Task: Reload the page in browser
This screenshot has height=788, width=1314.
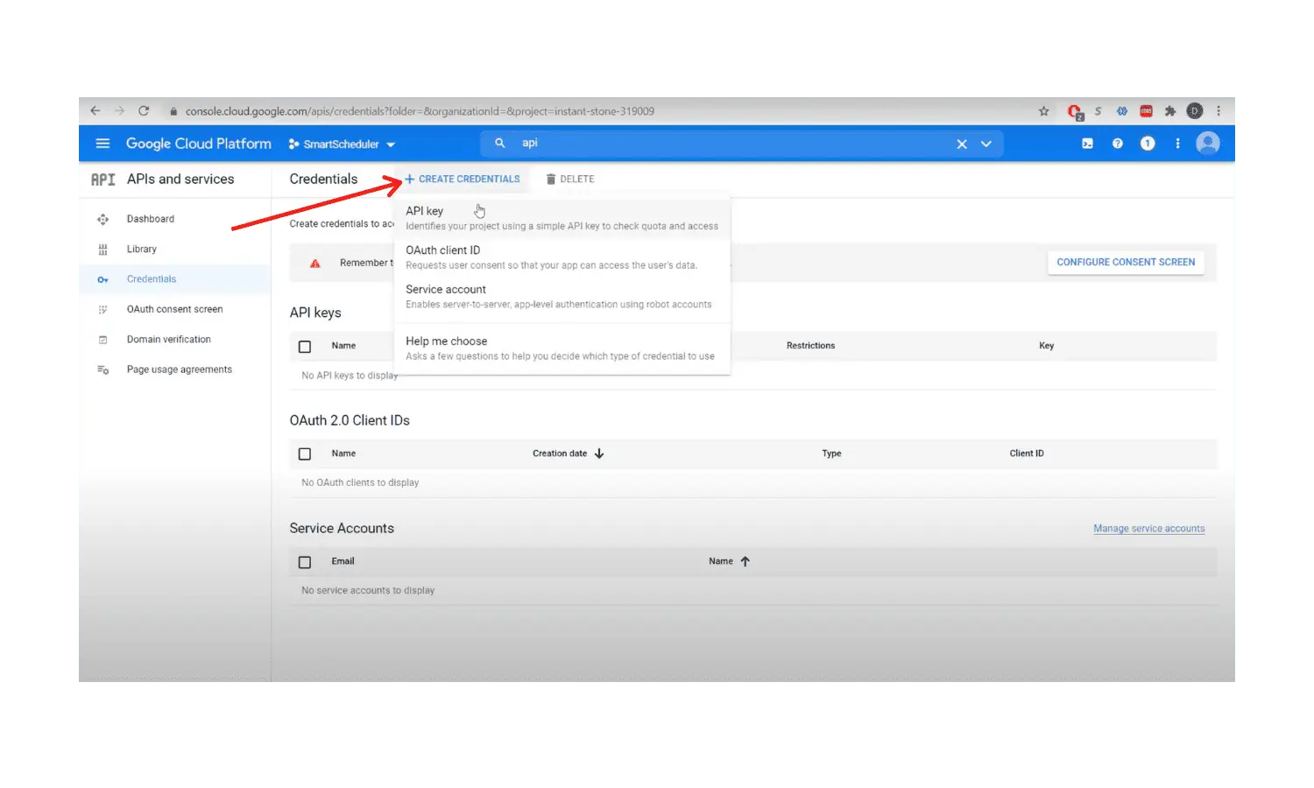Action: pos(144,111)
